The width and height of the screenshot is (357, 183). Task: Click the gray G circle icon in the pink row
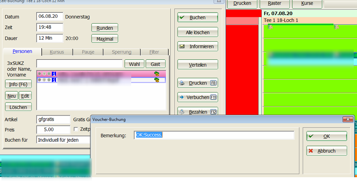click(49, 74)
